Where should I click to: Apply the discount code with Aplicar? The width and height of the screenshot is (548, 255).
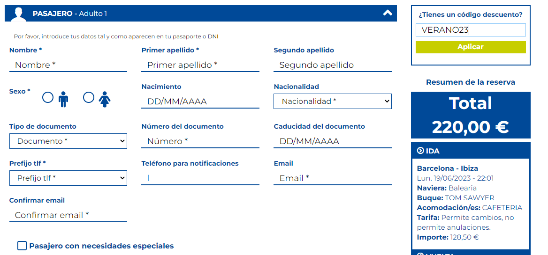coord(471,47)
